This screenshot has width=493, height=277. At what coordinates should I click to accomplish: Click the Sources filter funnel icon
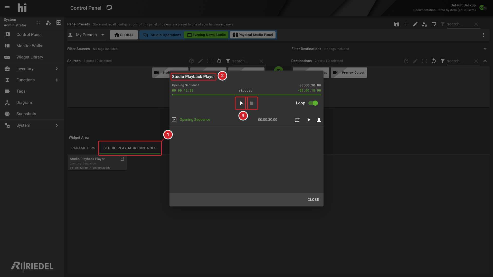pos(228,61)
